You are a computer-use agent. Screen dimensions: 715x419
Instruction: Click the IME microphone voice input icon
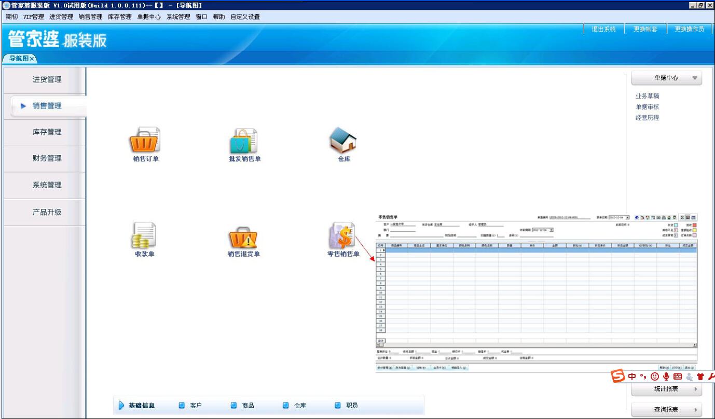tap(666, 376)
